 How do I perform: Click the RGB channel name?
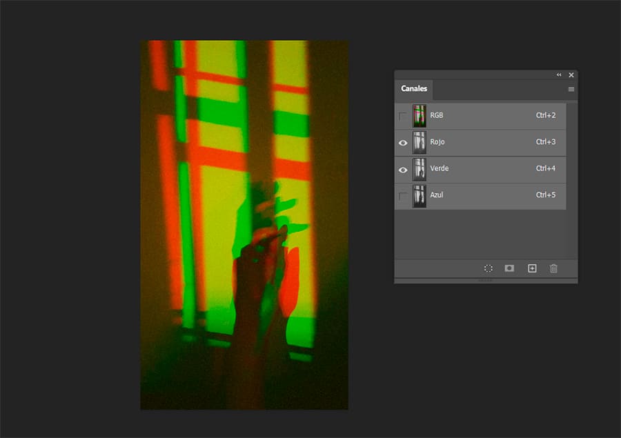(437, 115)
